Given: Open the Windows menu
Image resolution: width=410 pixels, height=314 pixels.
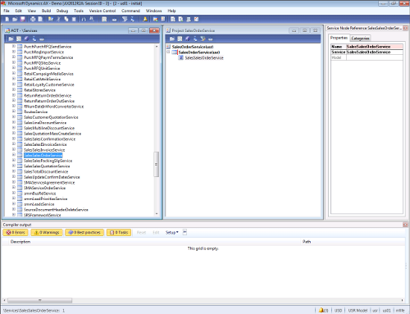Looking at the screenshot, I should click(153, 11).
